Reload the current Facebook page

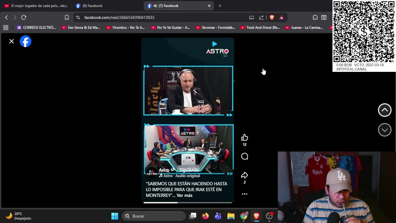tap(24, 17)
